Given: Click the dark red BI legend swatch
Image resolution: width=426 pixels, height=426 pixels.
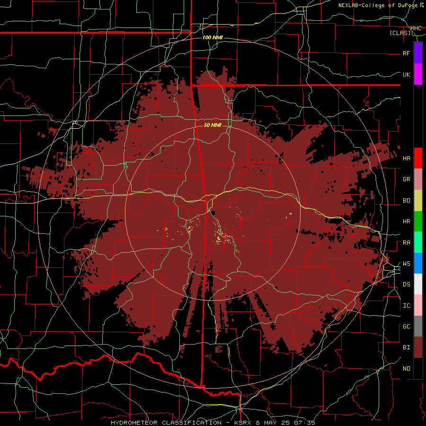Looking at the screenshot, I should (x=418, y=347).
